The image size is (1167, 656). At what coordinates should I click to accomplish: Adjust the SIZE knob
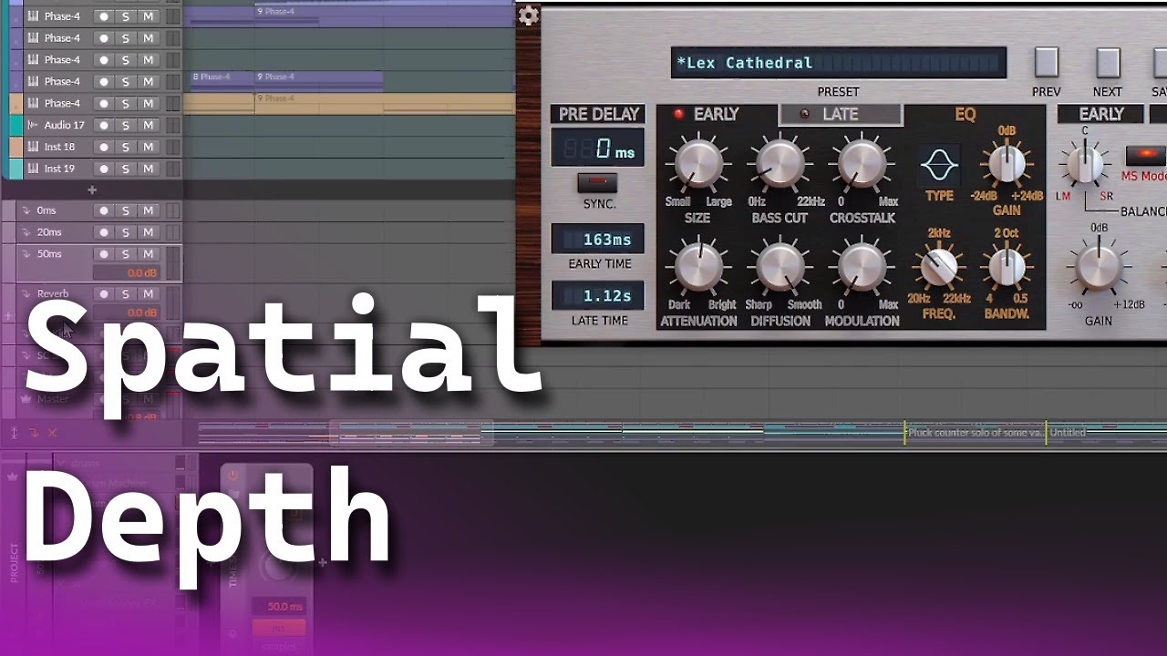point(698,164)
